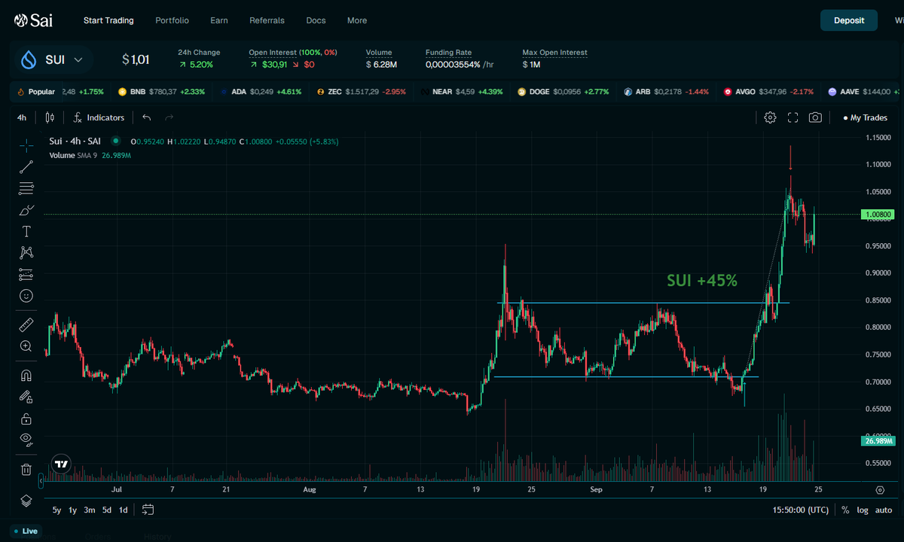Click the Live status indicator
Image resolution: width=904 pixels, height=542 pixels.
(x=25, y=531)
